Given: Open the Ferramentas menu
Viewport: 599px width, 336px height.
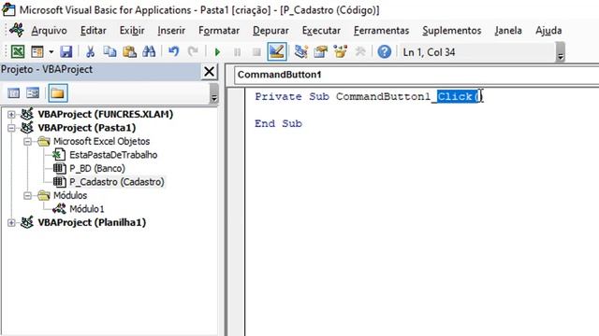Looking at the screenshot, I should pos(381,31).
